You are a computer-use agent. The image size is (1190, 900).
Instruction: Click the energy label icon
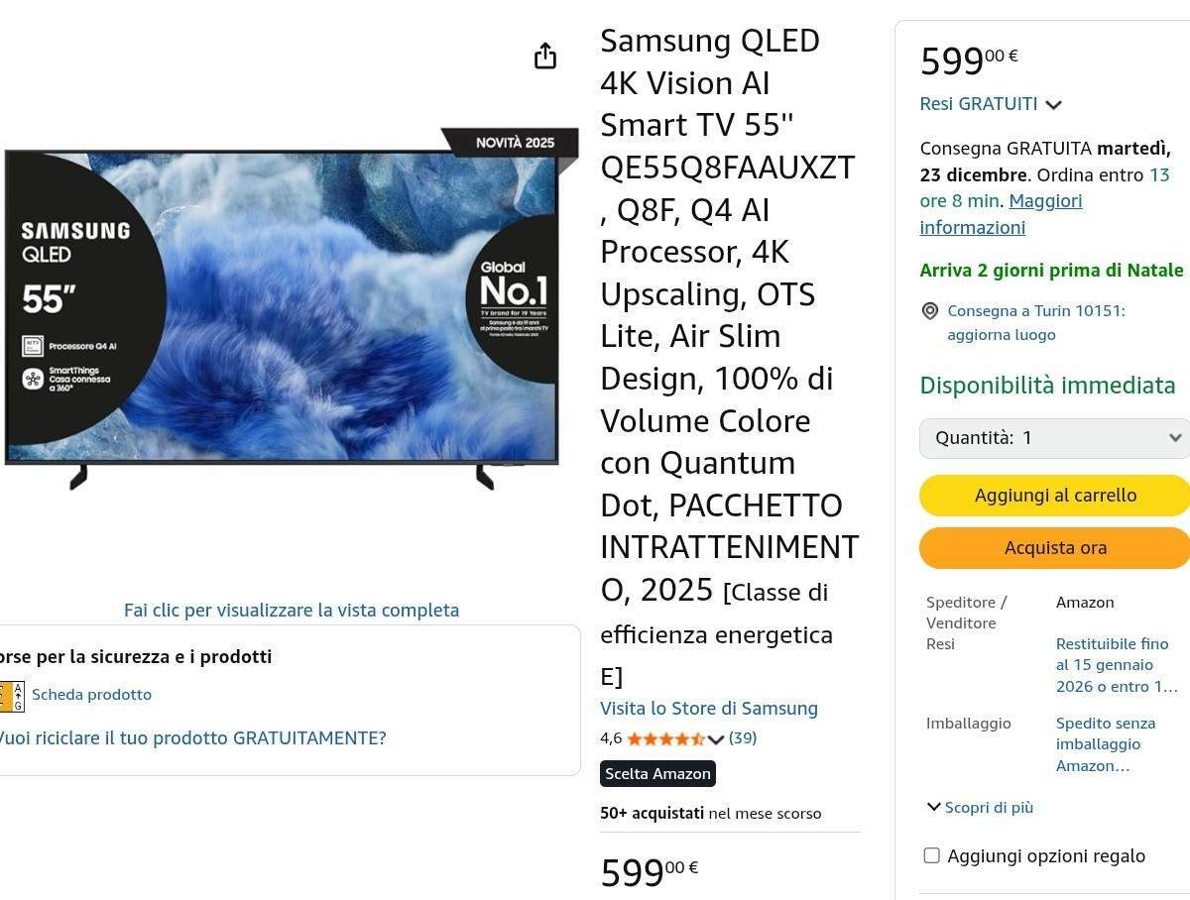(x=12, y=695)
